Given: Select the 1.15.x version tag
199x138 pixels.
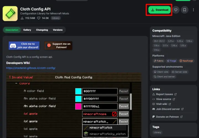Looking at the screenshot, I should pyautogui.click(x=183, y=46).
